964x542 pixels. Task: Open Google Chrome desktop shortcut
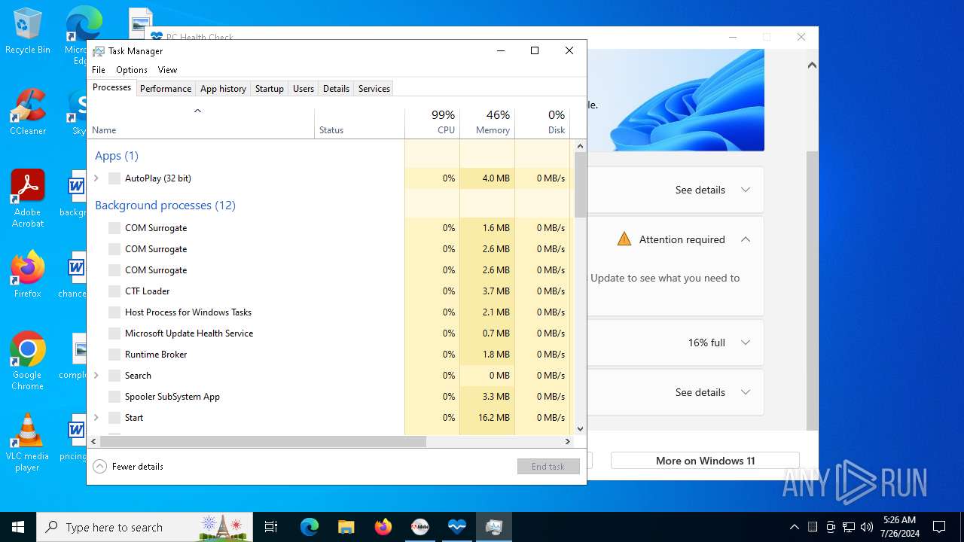(x=28, y=361)
